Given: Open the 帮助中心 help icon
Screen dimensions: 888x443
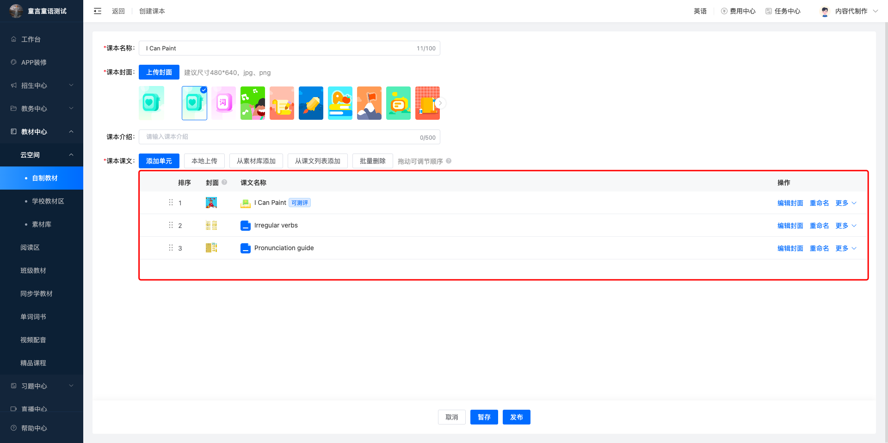Looking at the screenshot, I should click(14, 428).
